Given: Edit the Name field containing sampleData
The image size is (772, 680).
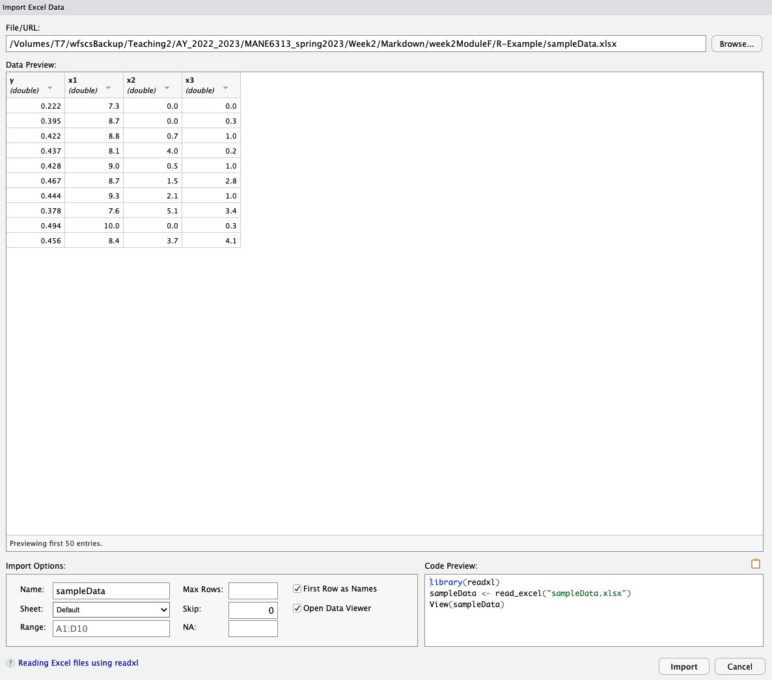Looking at the screenshot, I should 111,591.
